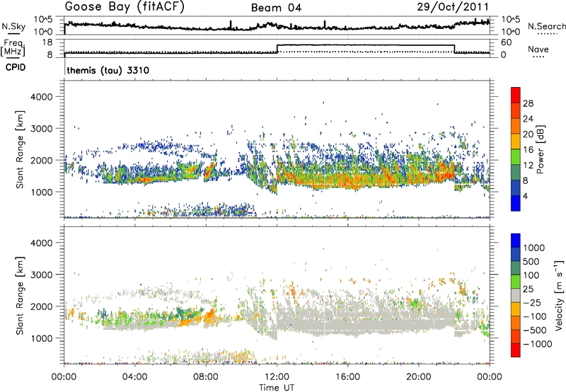The image size is (566, 392).
Task: Click the 'Velocity [m s⁻¹]' colorbar title
Action: (x=559, y=295)
